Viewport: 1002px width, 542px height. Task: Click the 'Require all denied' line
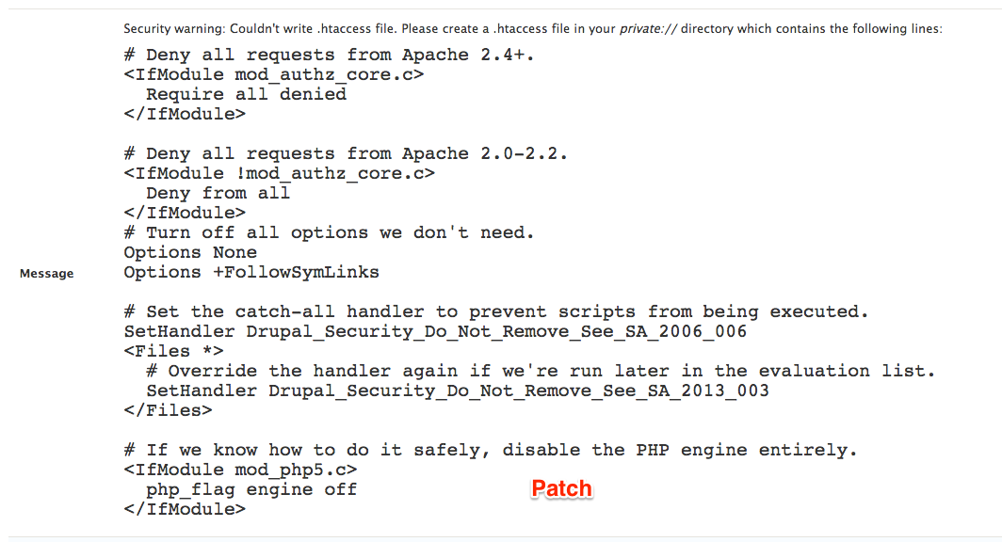tap(246, 94)
